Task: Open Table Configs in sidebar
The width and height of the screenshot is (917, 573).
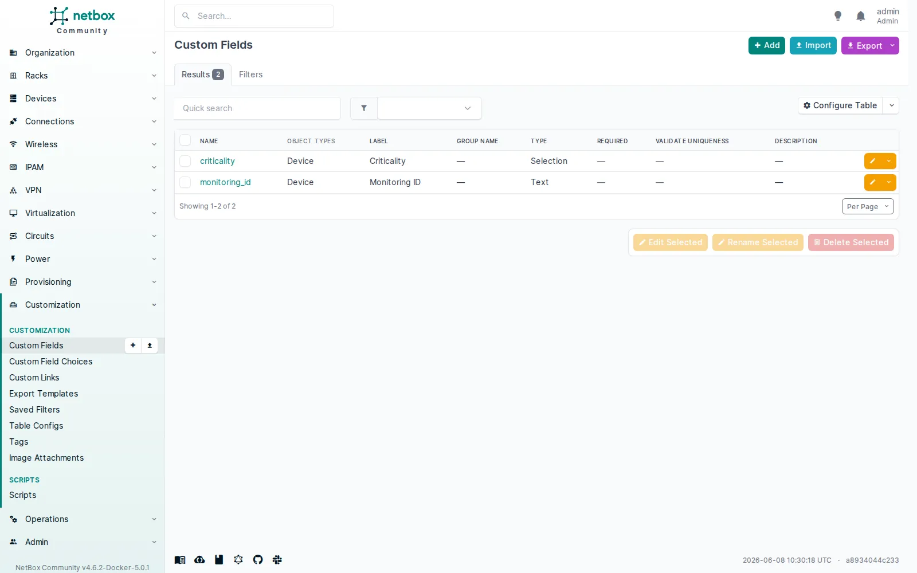Action: [36, 426]
